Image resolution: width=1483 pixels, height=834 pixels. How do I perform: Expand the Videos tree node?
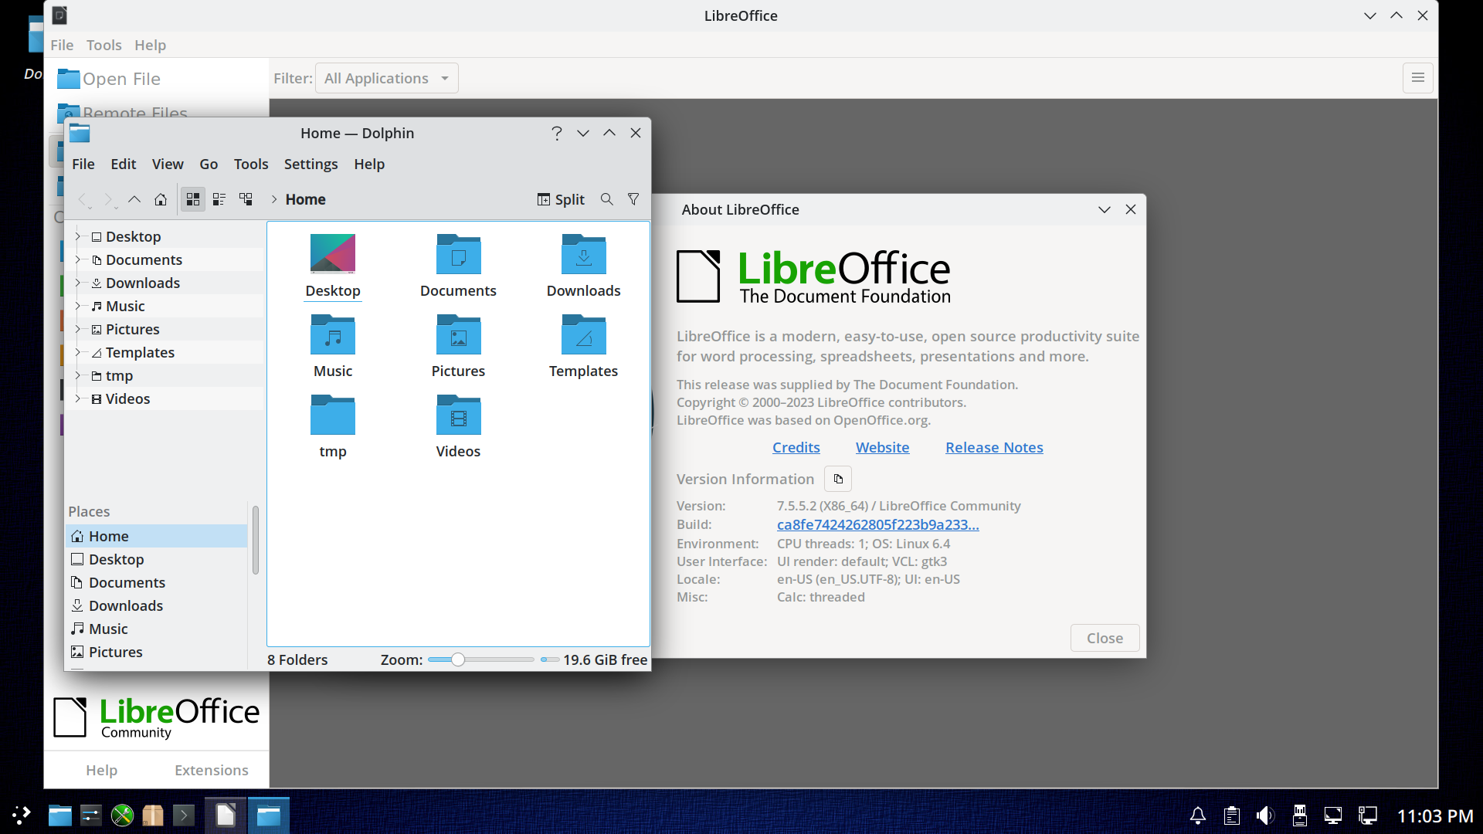pos(77,398)
